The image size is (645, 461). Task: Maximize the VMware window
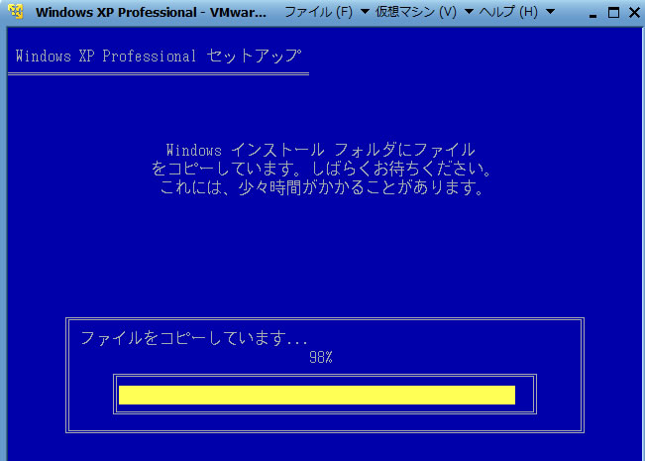613,13
